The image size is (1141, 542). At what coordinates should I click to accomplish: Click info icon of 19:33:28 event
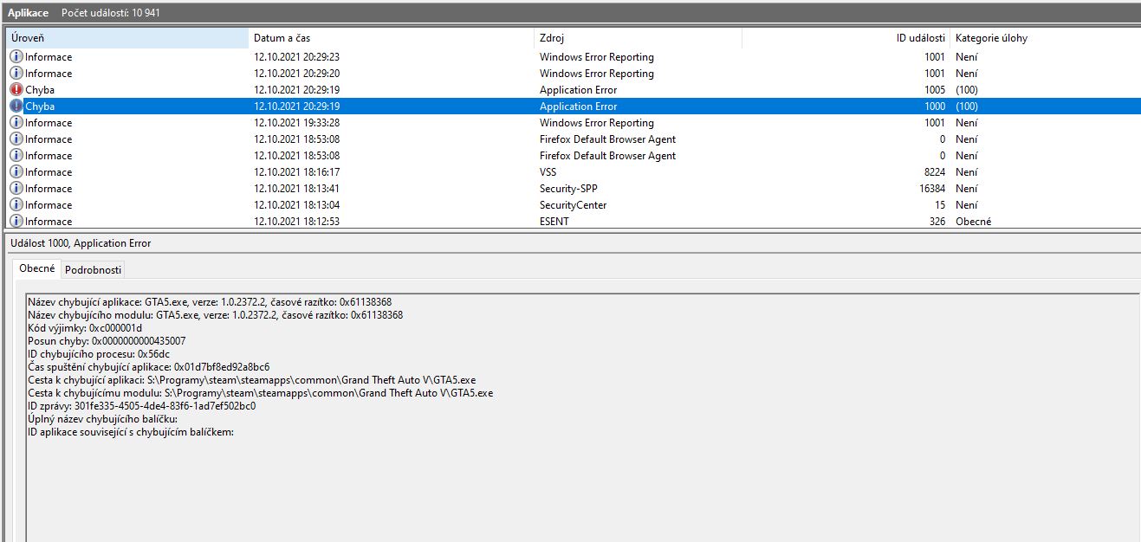click(x=16, y=123)
